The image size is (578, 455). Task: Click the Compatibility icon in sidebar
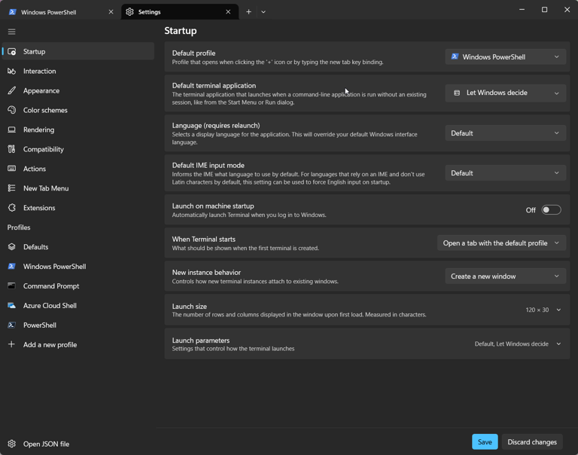(12, 149)
